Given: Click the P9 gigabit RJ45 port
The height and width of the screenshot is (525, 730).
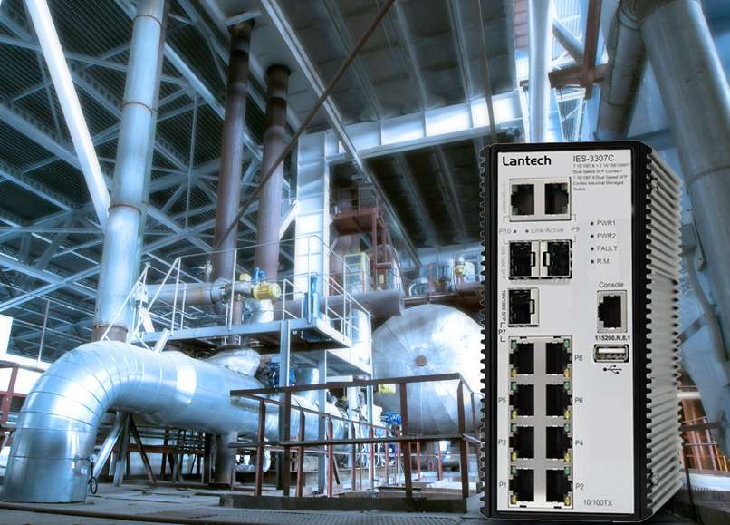Looking at the screenshot, I should 556,199.
